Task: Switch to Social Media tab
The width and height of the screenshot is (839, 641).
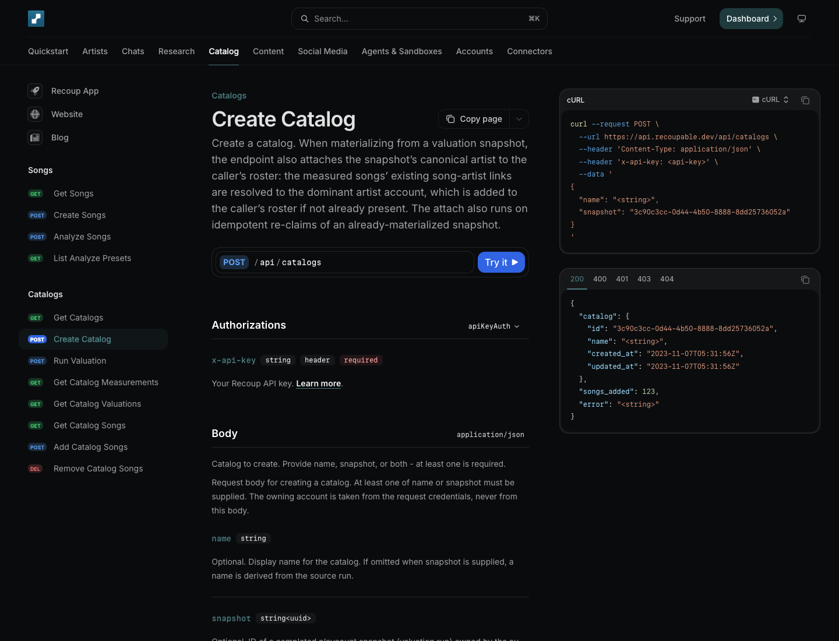Action: click(x=323, y=51)
